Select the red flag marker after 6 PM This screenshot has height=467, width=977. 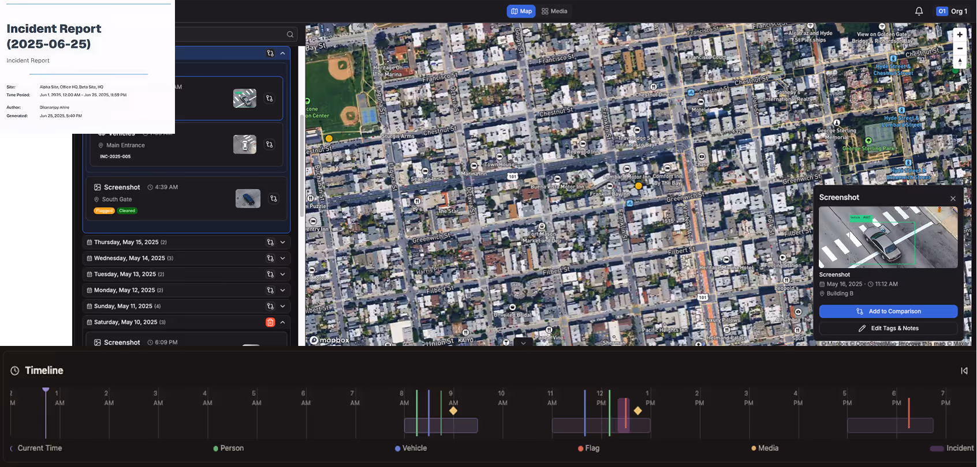pyautogui.click(x=909, y=413)
